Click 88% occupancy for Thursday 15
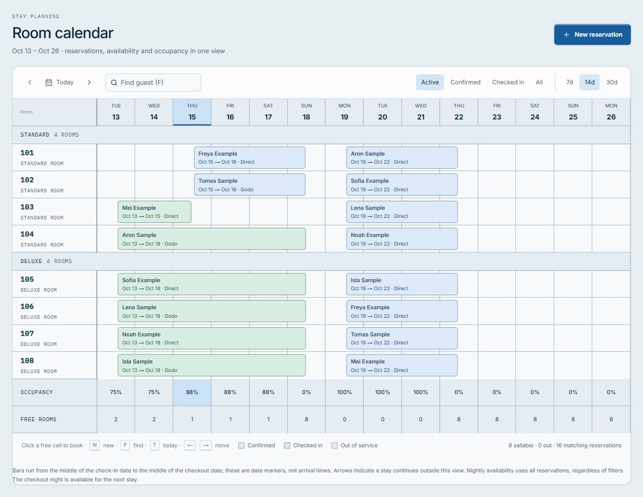 192,393
